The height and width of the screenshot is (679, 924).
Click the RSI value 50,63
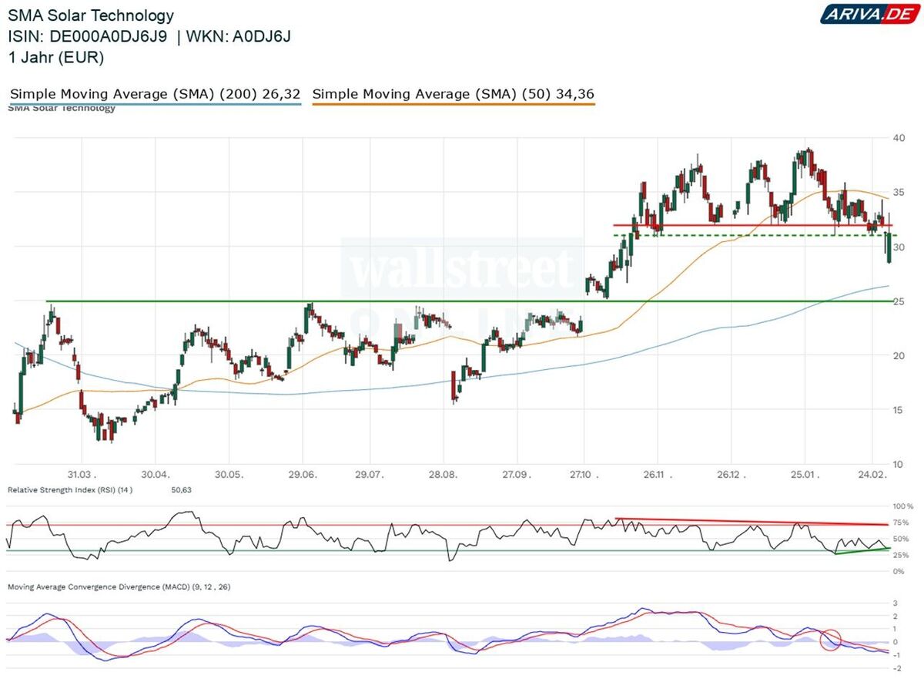point(181,489)
